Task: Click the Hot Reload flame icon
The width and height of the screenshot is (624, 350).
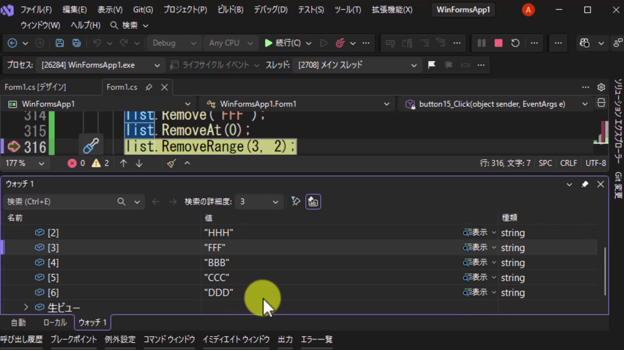Action: pos(340,43)
